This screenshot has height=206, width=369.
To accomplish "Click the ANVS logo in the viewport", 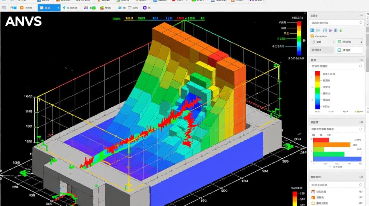I will (x=23, y=21).
